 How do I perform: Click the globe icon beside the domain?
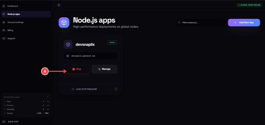pyautogui.click(x=68, y=56)
